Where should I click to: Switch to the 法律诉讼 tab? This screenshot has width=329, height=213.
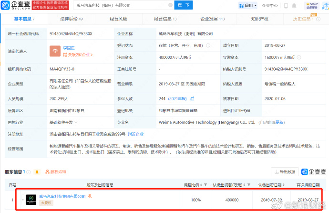coord(71,19)
